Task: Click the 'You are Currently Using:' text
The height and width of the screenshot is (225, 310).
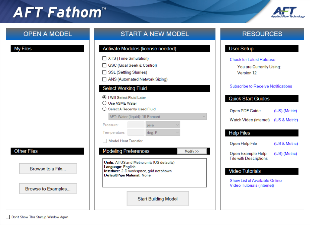Action: [259, 67]
